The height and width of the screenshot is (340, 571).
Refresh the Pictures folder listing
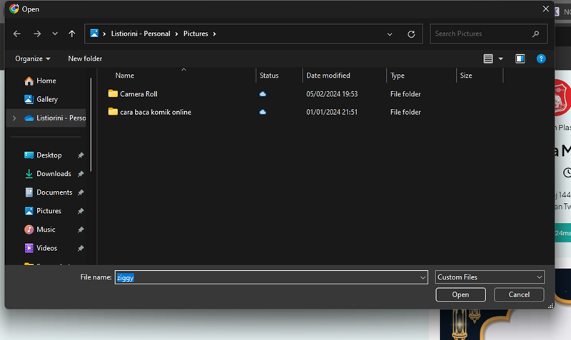(x=411, y=34)
